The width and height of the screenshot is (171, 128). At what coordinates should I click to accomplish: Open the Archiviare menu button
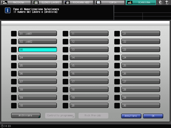point(26,115)
